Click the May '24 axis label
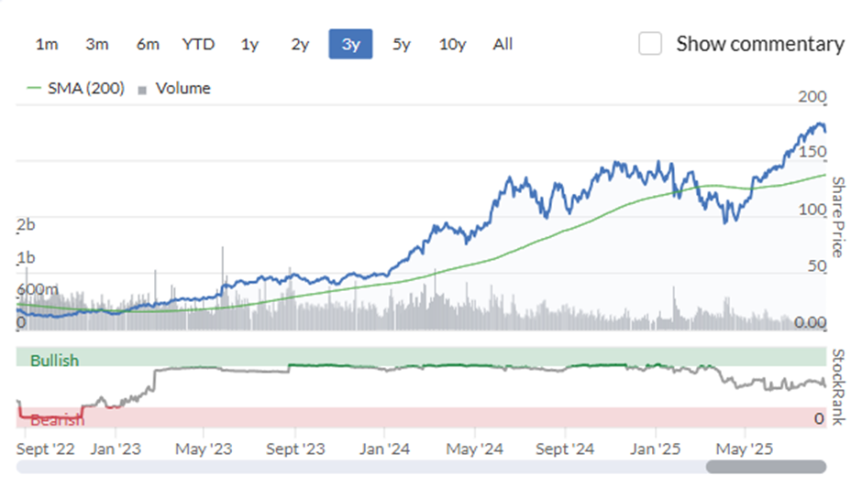 pyautogui.click(x=474, y=449)
